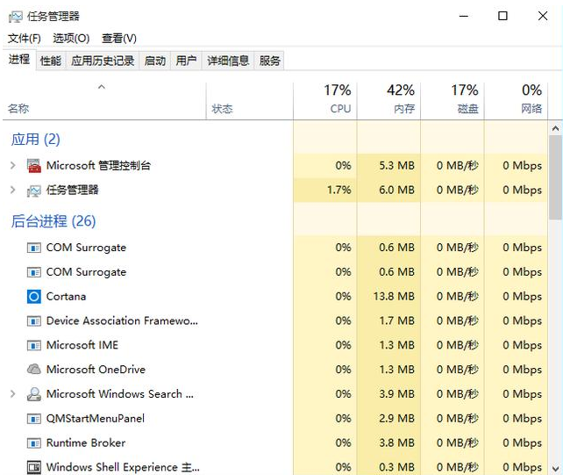Screen dimensions: 563x475
Task: Switch to the 进程 tab
Action: click(19, 60)
